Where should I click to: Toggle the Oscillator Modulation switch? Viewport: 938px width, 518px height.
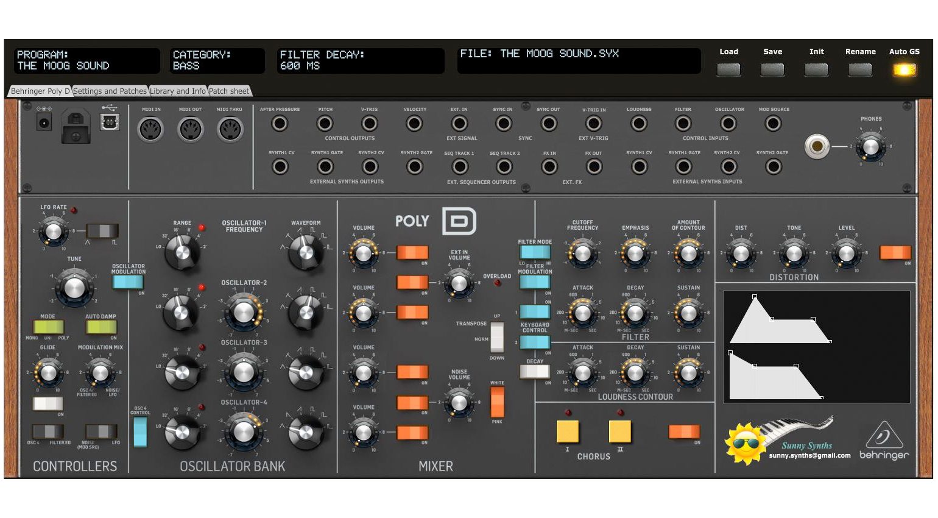(128, 282)
